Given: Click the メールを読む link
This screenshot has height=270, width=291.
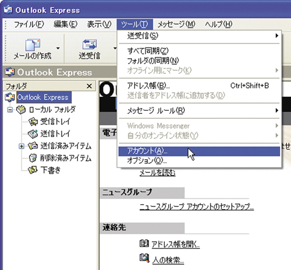Looking at the screenshot, I should point(157,173).
